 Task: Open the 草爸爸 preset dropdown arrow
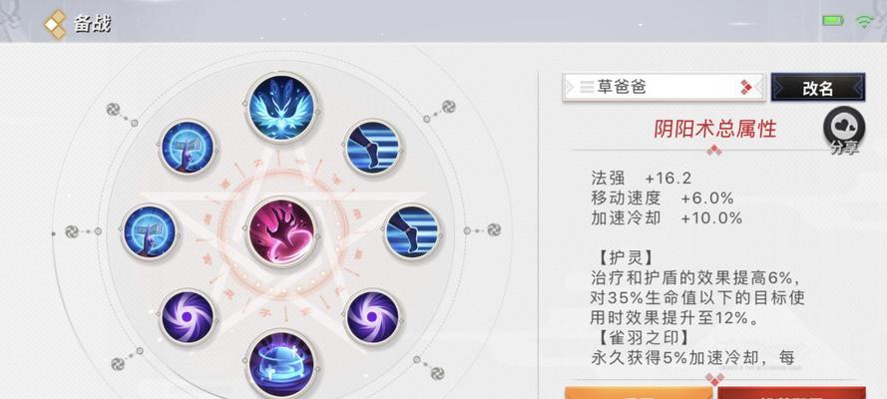click(x=746, y=87)
